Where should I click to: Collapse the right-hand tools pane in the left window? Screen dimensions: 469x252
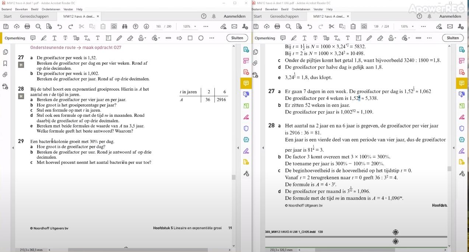click(238, 147)
